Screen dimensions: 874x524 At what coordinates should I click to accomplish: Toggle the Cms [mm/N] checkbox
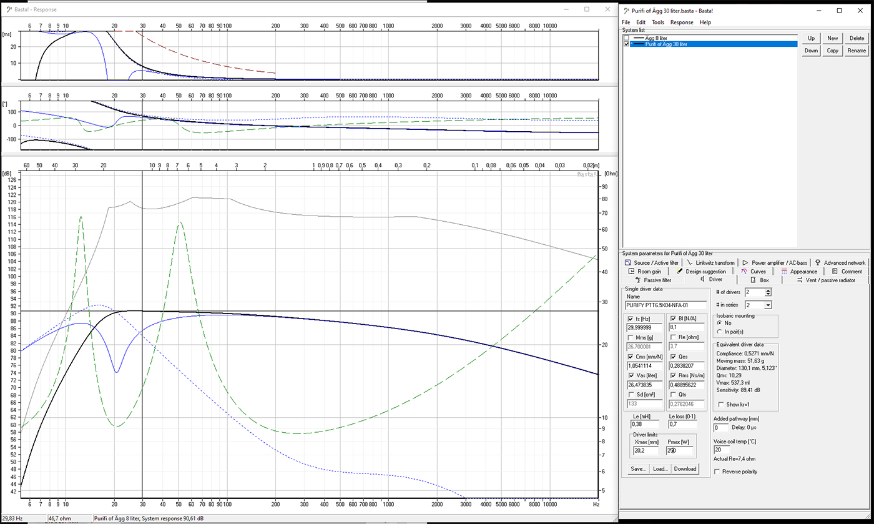tap(631, 357)
